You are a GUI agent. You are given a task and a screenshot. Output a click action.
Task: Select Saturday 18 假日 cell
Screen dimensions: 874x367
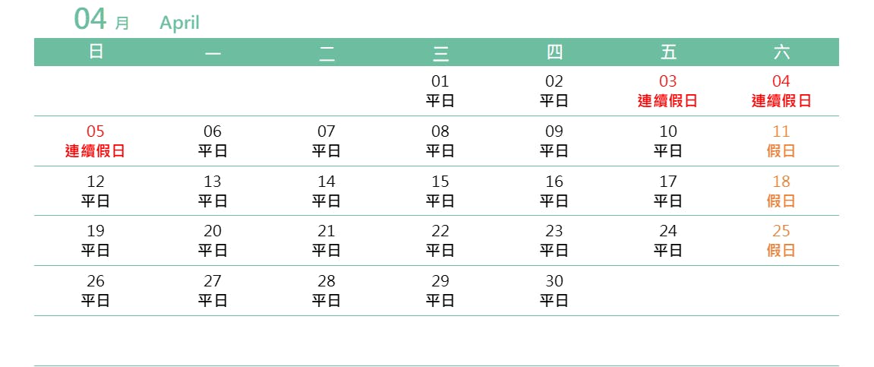coord(781,191)
